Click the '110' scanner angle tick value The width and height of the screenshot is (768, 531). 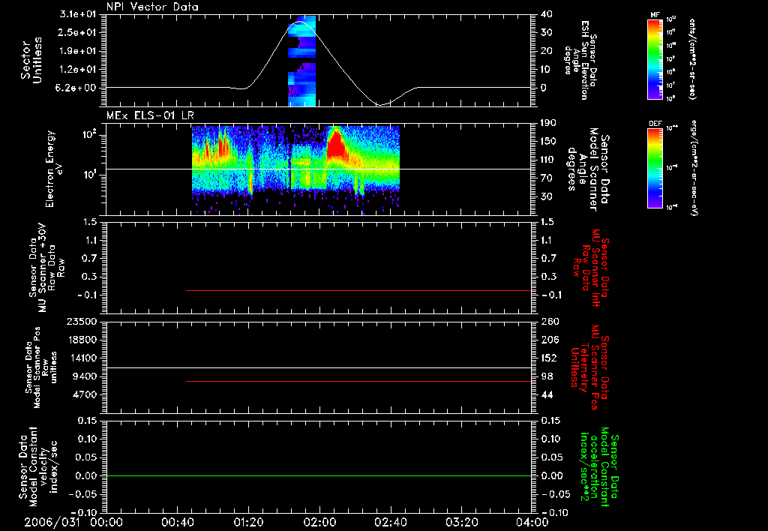pyautogui.click(x=548, y=160)
